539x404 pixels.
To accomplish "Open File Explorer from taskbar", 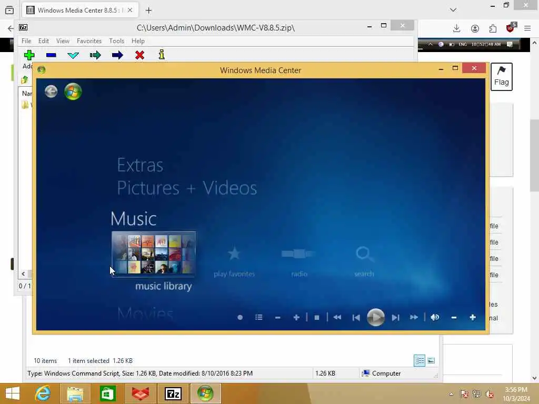I will click(75, 393).
